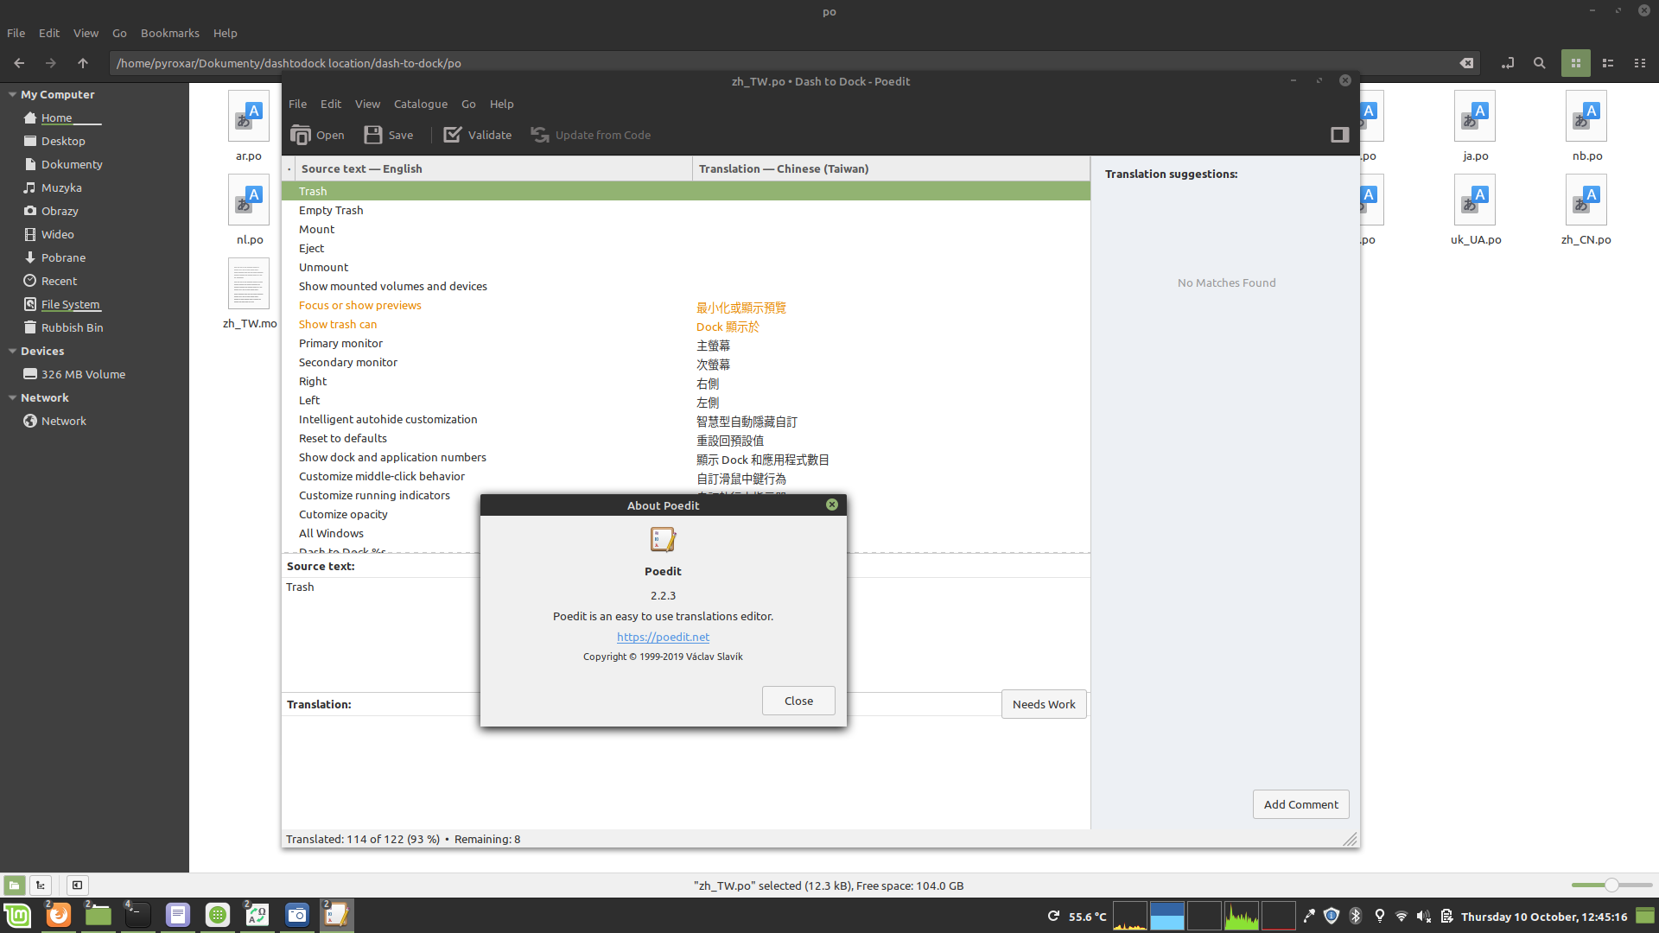Switch to compact view in file manager

(x=1640, y=63)
